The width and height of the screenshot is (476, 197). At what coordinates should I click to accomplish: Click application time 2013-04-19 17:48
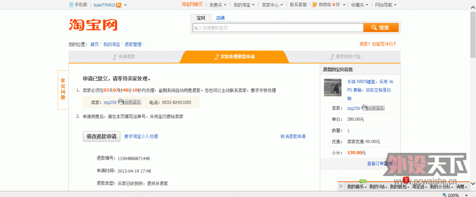click(134, 171)
